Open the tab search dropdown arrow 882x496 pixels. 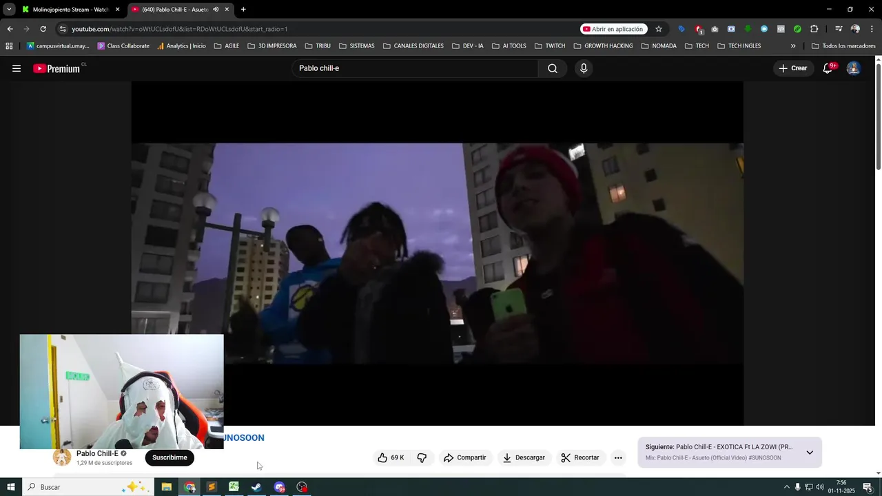coord(9,10)
